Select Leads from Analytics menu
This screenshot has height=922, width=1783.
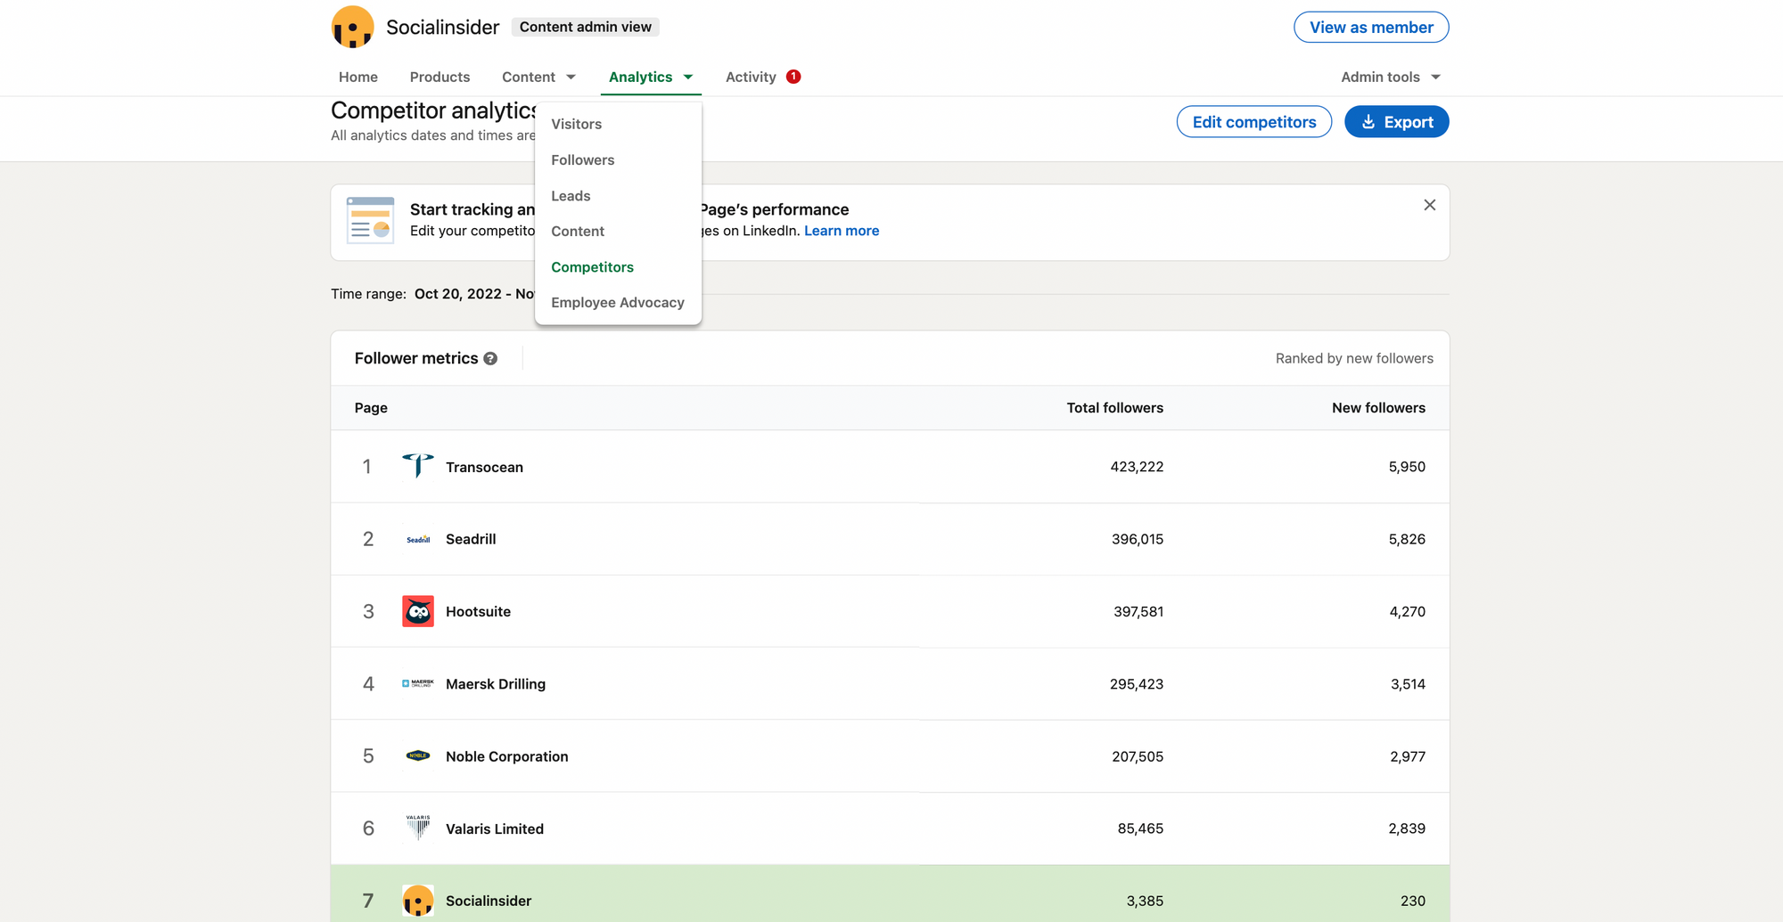point(571,195)
